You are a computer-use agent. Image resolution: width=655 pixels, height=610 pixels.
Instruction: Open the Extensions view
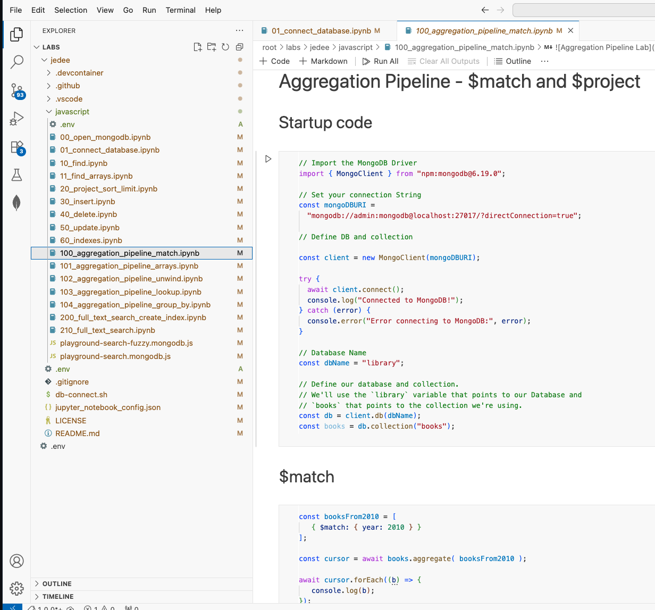coord(16,147)
